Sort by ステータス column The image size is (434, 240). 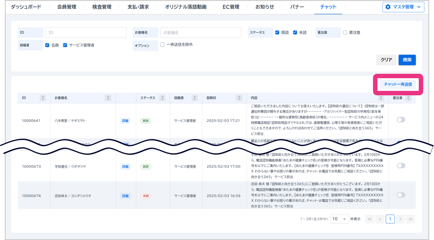point(162,98)
